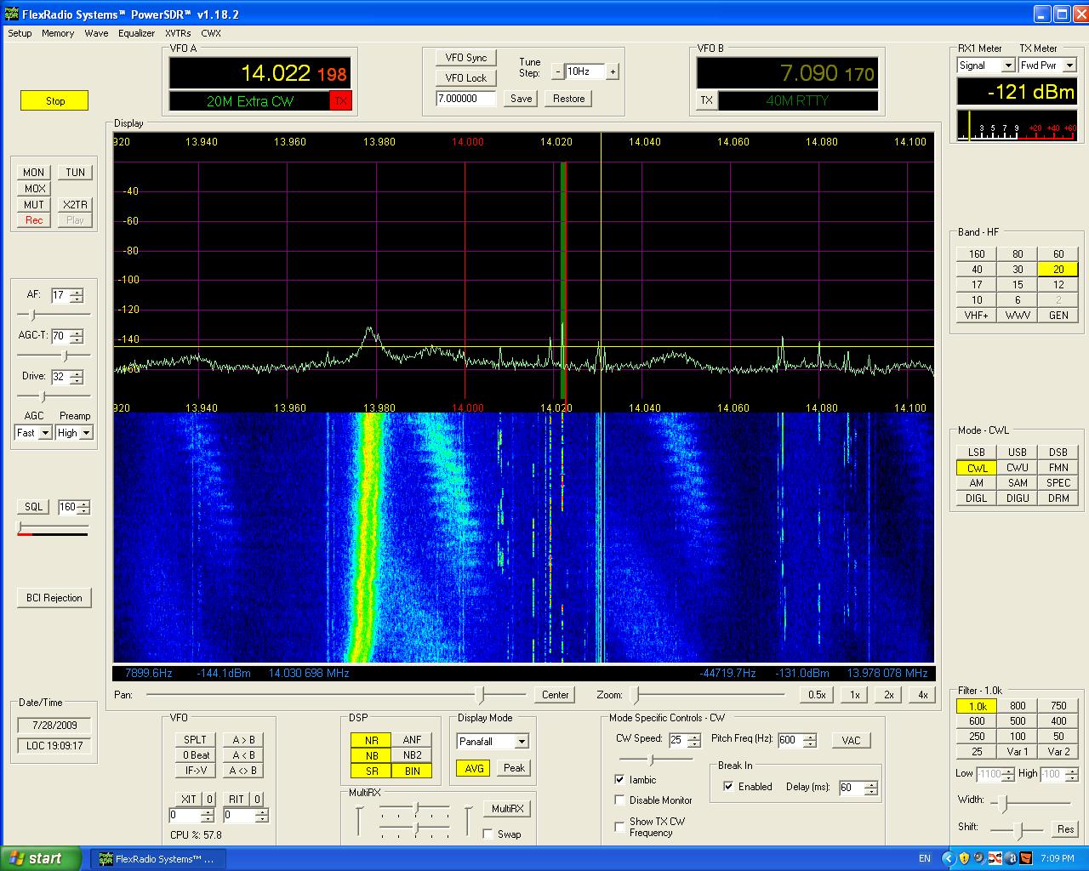The image size is (1089, 871).
Task: Tick the Swap checkbox under MultiRX
Action: tap(488, 834)
